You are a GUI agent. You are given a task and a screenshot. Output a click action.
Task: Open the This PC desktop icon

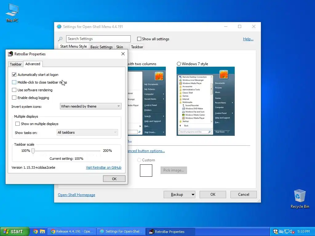(12, 12)
